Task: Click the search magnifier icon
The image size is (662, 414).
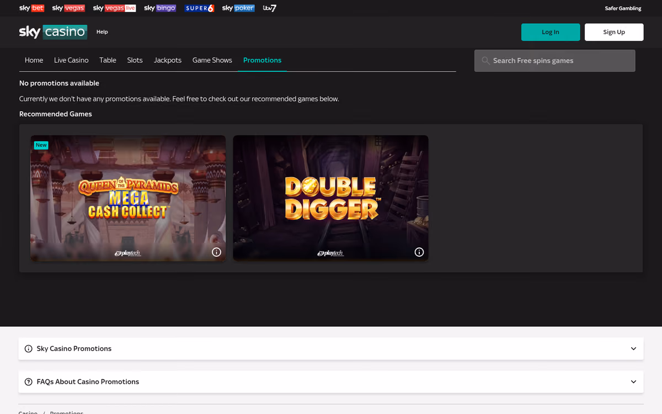Action: [485, 61]
